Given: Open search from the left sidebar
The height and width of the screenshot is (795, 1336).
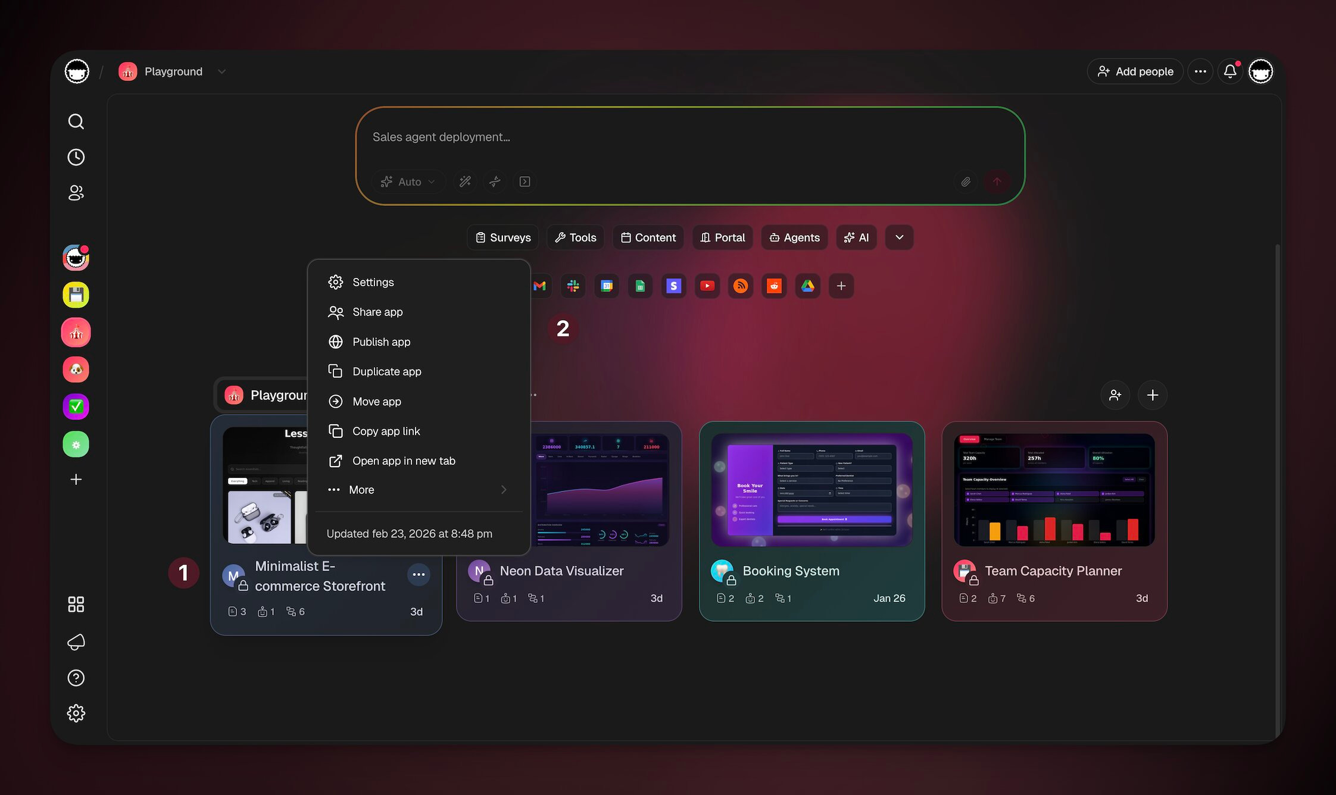Looking at the screenshot, I should 76,121.
